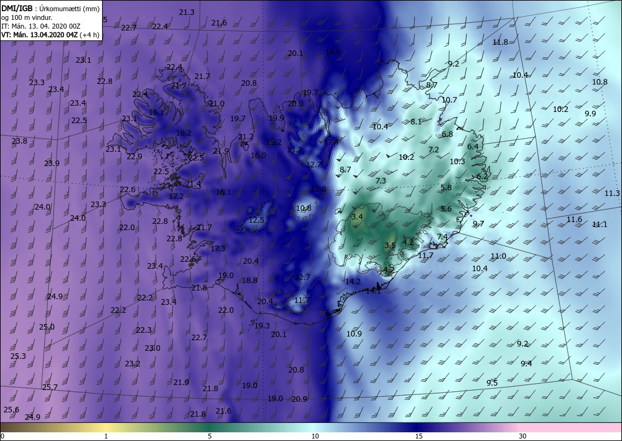The image size is (622, 441).
Task: Click the map value 17.3
Action: tap(218, 249)
